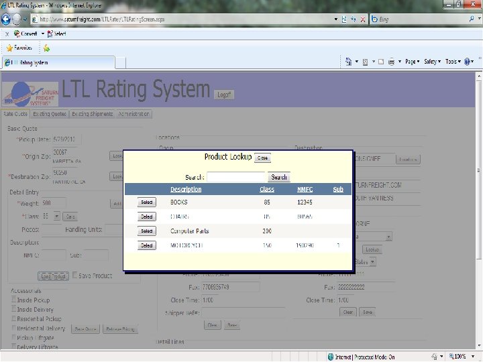Toggle the Residential Pickup checkbox
Image resolution: width=483 pixels, height=362 pixels.
[14, 318]
